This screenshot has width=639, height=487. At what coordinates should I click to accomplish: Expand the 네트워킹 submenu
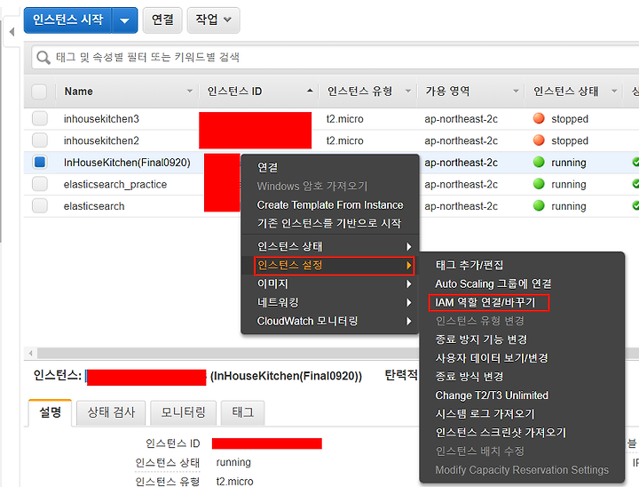click(x=330, y=302)
